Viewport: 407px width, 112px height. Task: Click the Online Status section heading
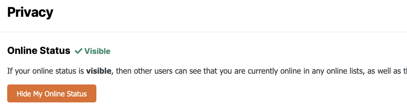(x=39, y=51)
